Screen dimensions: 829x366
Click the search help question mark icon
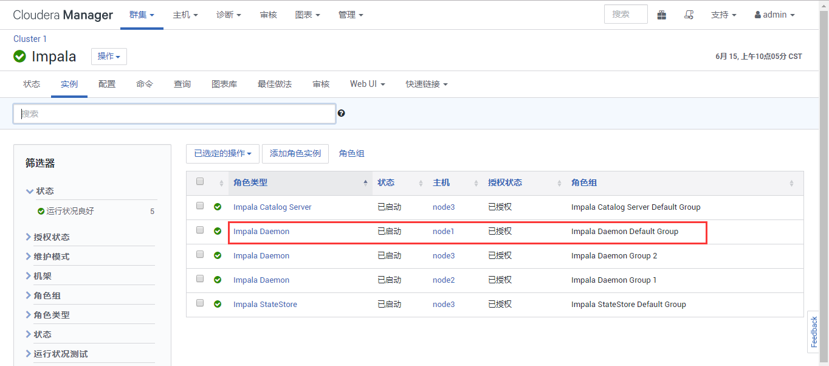[x=342, y=113]
